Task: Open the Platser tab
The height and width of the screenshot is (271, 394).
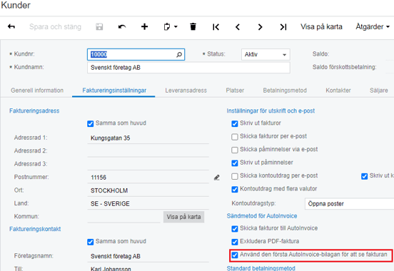Action: coord(235,91)
